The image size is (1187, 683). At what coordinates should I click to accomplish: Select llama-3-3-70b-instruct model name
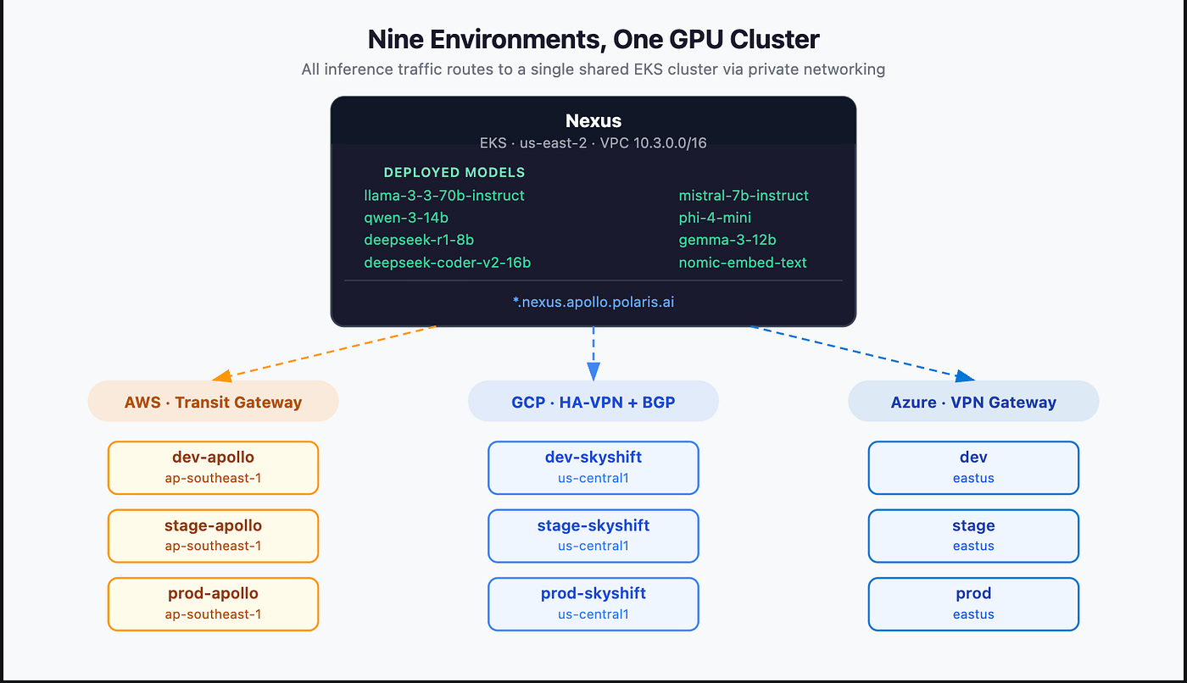(x=444, y=196)
